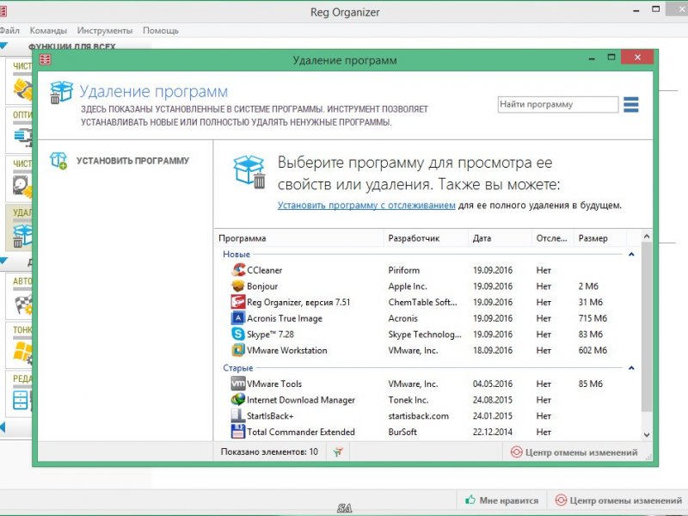Viewport: 688px width, 516px height.
Task: Select the Internet Download Manager entry
Action: (300, 400)
